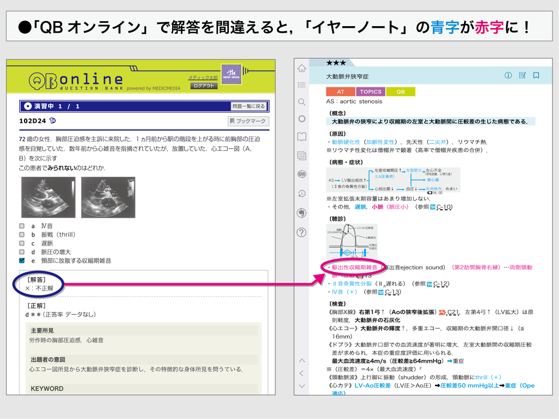Open help via the question mark icon
The image size is (559, 419).
(x=301, y=232)
